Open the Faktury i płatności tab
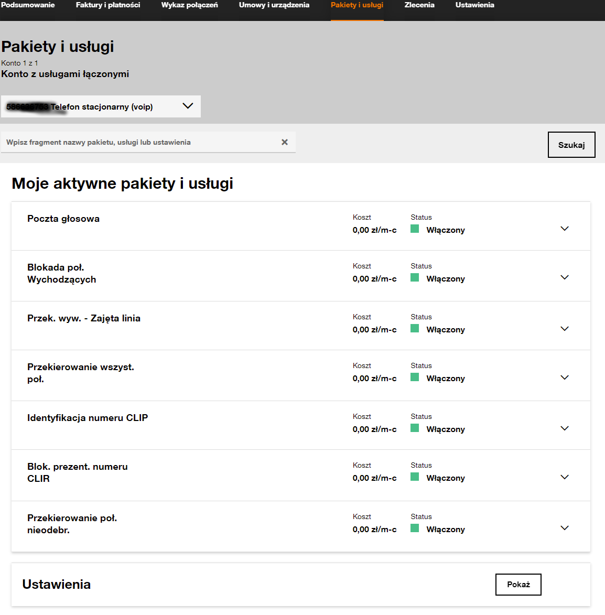The width and height of the screenshot is (605, 615). click(108, 5)
